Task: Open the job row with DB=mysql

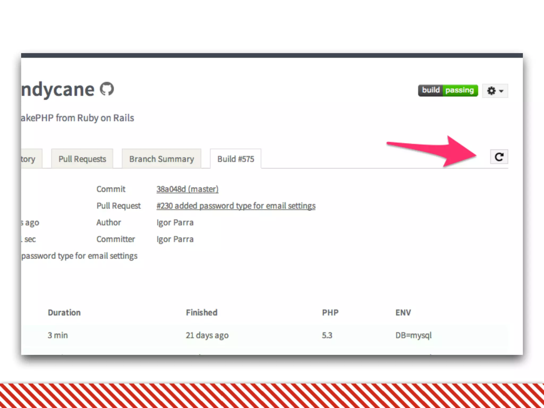Action: point(413,335)
